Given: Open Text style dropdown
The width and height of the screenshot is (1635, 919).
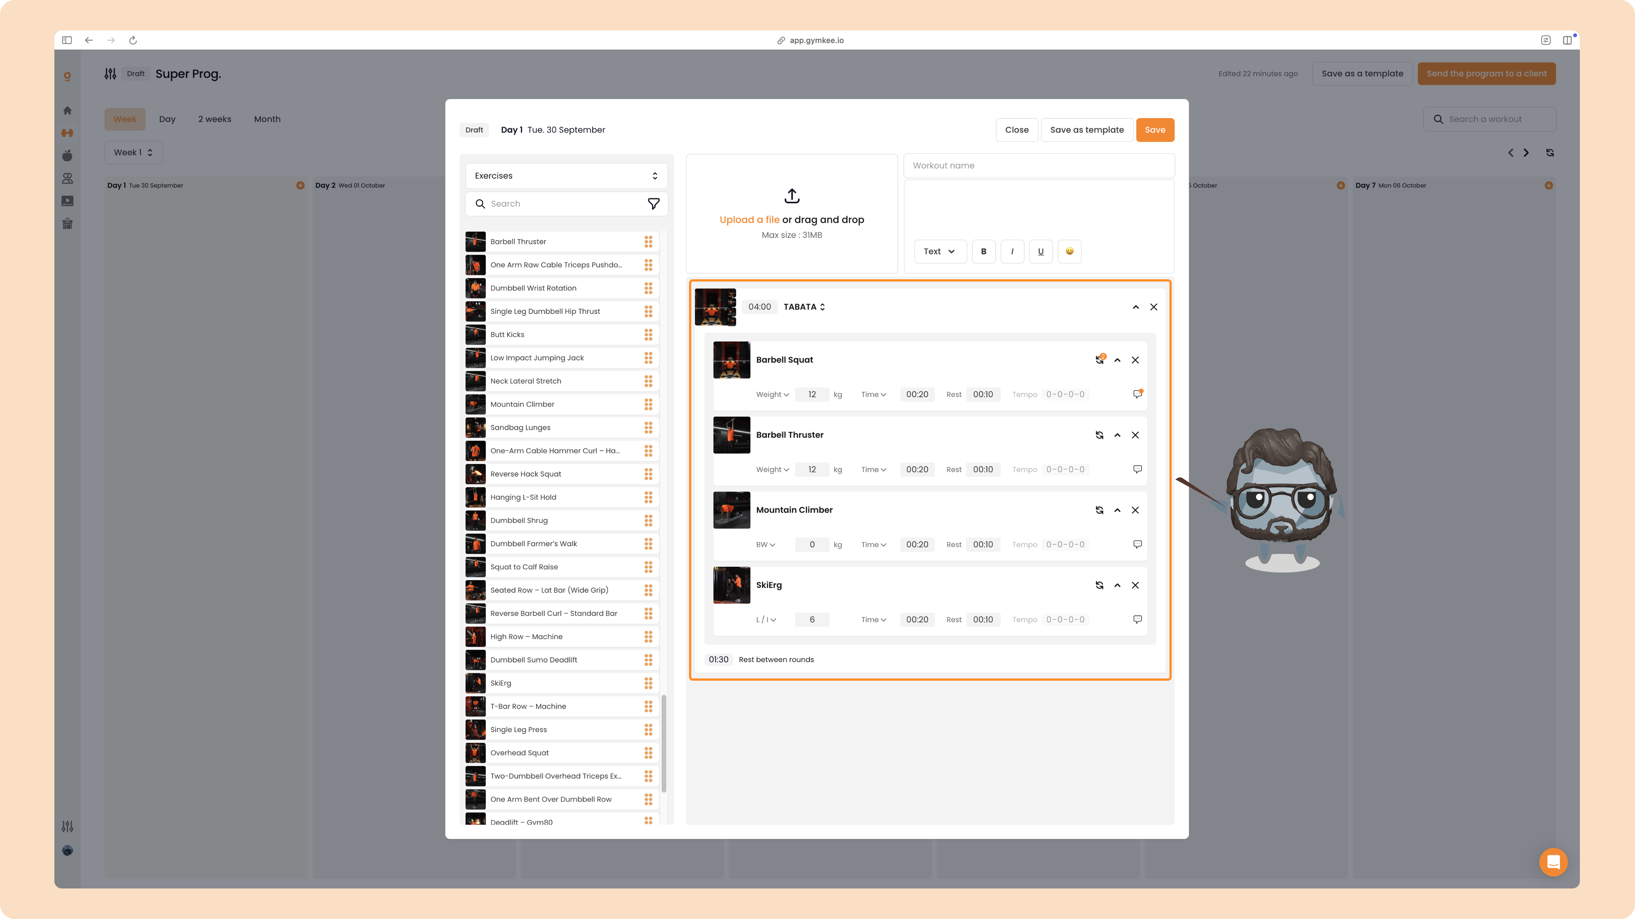Looking at the screenshot, I should (940, 251).
